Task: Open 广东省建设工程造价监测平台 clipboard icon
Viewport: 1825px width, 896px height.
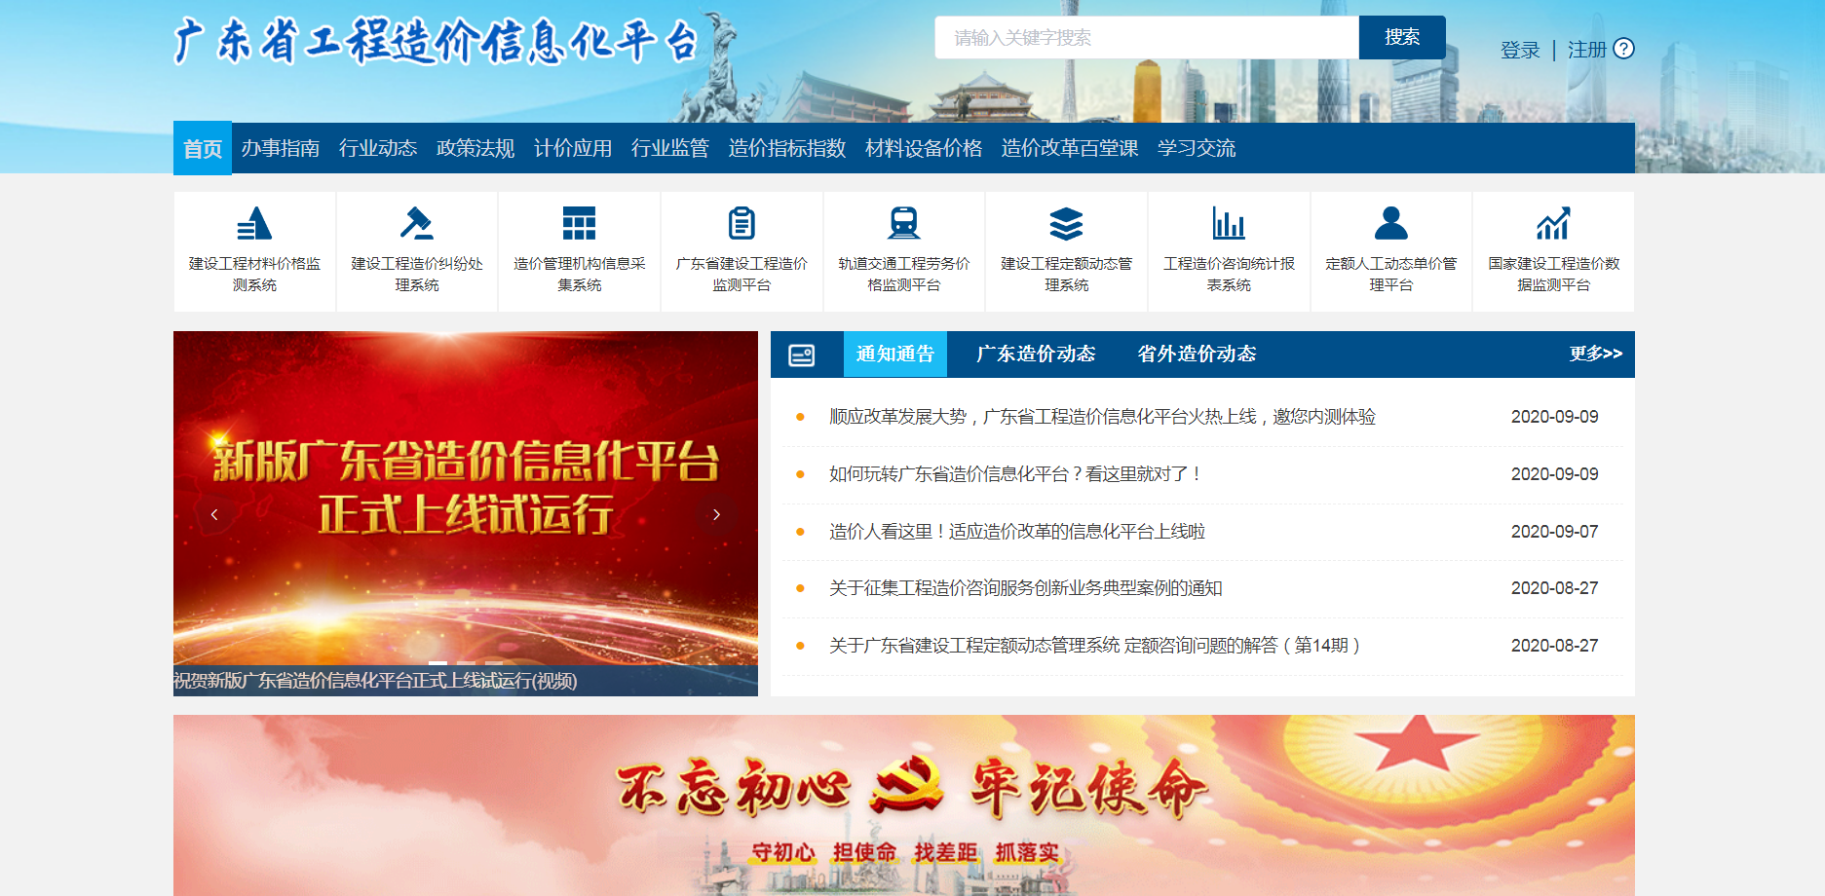Action: click(741, 223)
